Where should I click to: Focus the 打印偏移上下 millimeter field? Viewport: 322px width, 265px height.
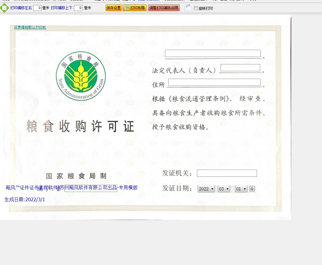[78, 8]
